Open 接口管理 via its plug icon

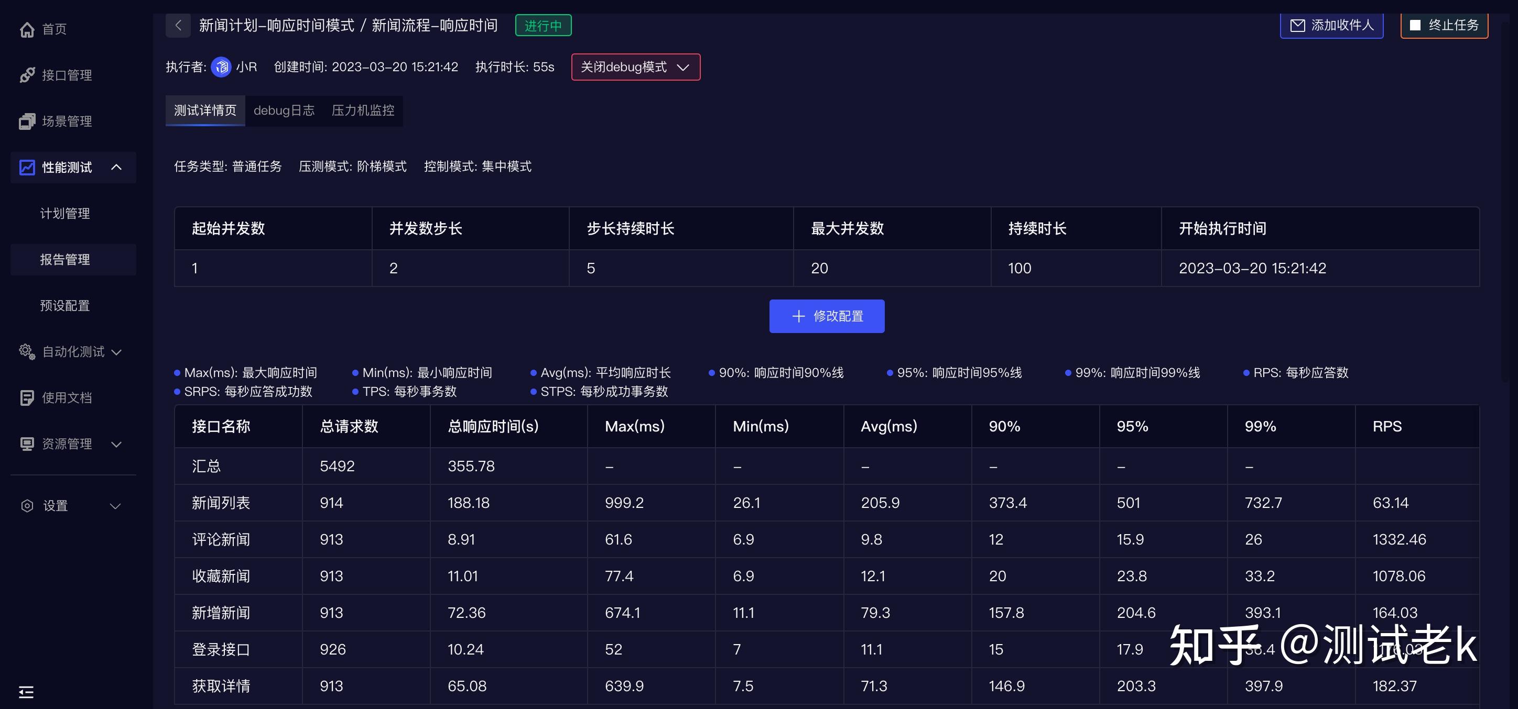28,75
